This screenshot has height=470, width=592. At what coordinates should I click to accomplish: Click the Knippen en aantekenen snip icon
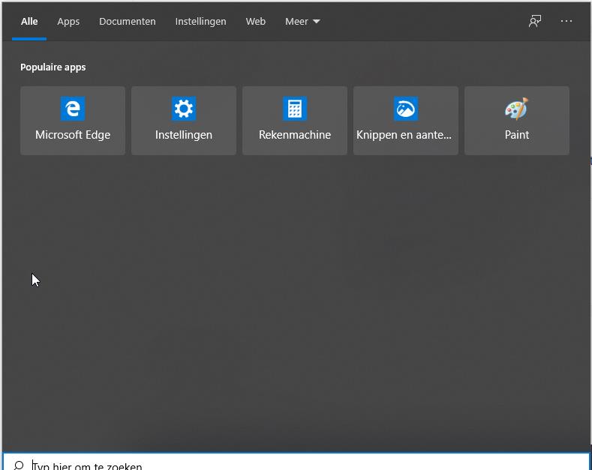click(x=406, y=109)
